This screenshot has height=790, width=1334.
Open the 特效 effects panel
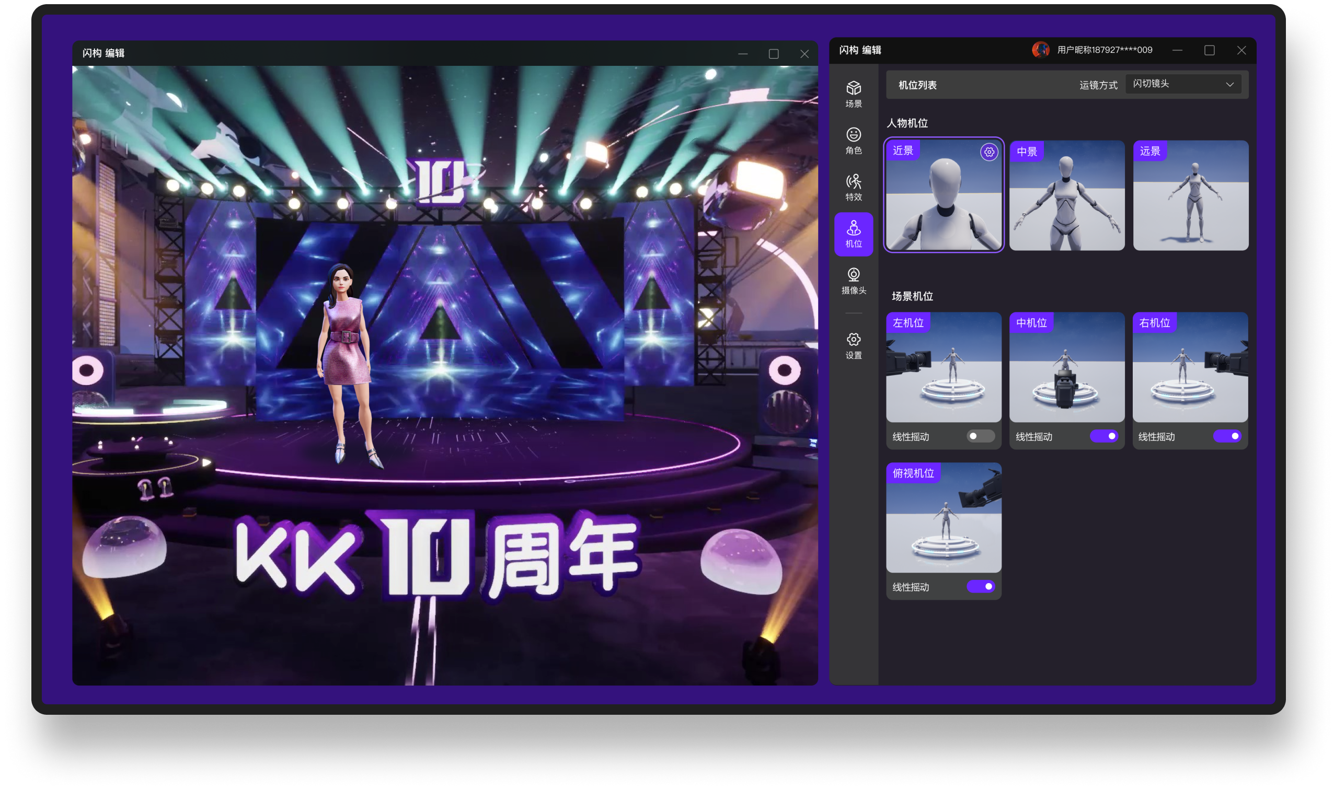point(854,188)
